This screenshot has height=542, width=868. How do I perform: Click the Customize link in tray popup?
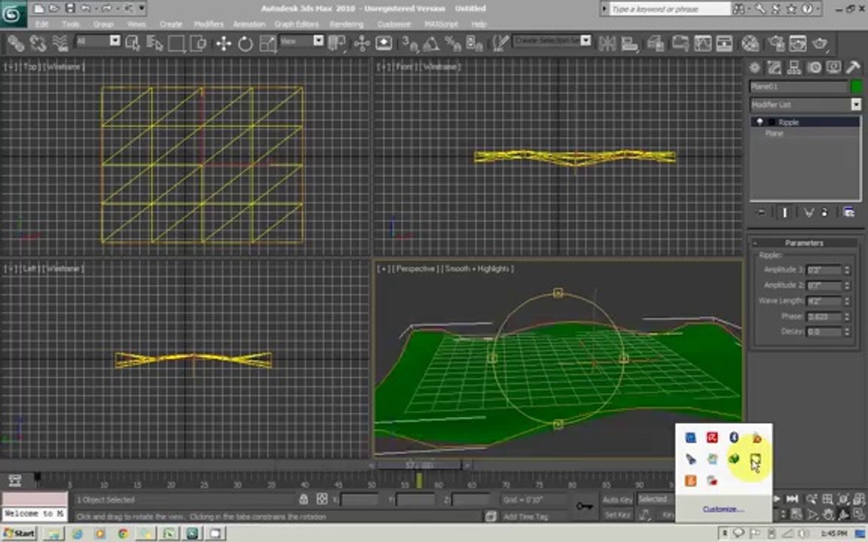(x=723, y=509)
